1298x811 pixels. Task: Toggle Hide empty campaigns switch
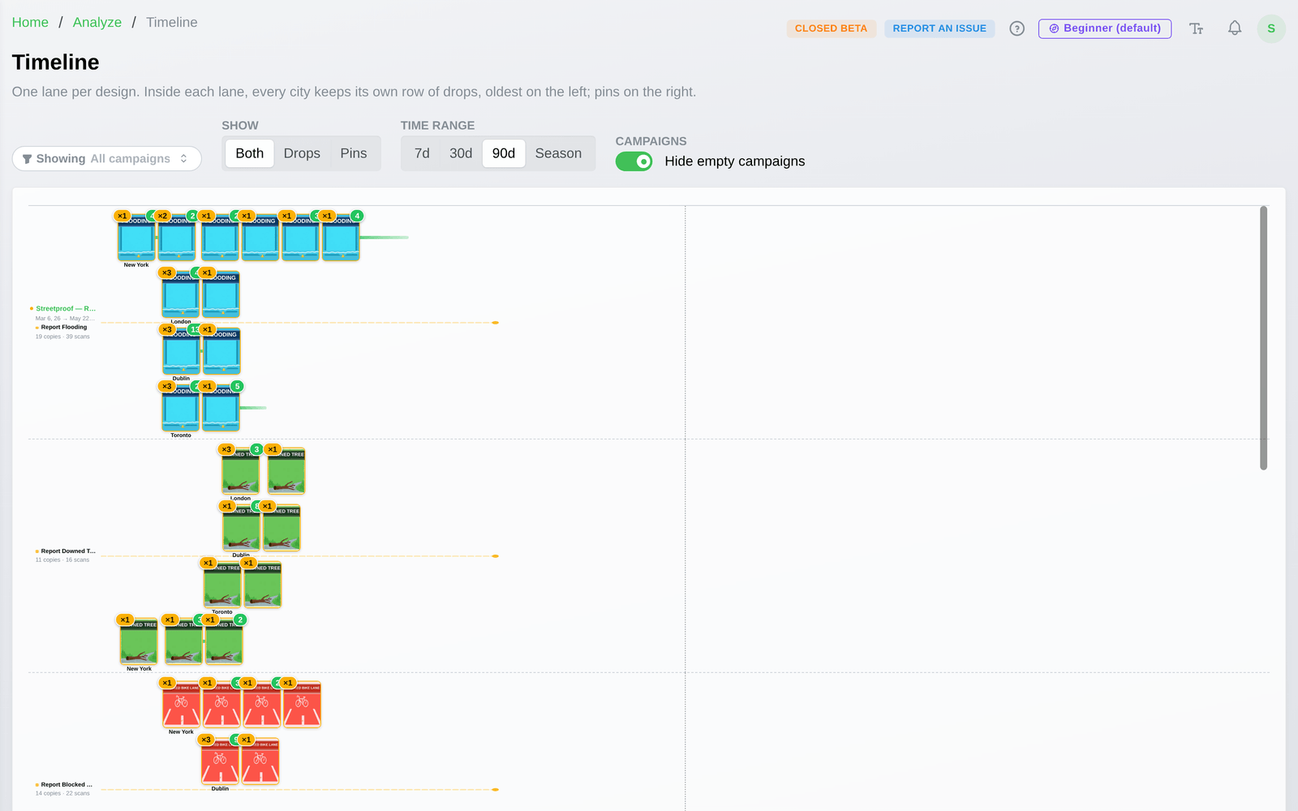[x=634, y=161]
